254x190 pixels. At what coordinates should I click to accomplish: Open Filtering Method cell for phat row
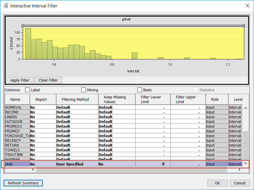pos(77,164)
